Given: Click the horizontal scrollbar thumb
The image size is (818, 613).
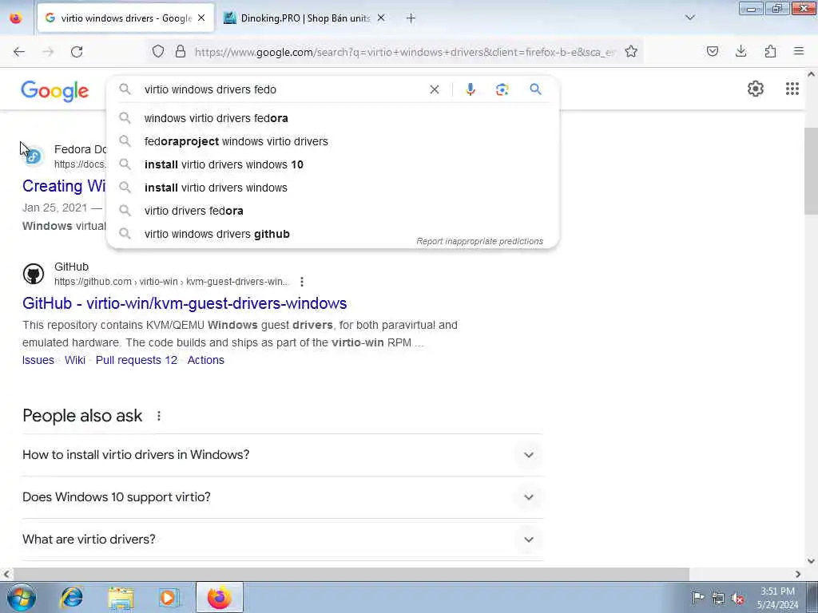Looking at the screenshot, I should (x=350, y=574).
